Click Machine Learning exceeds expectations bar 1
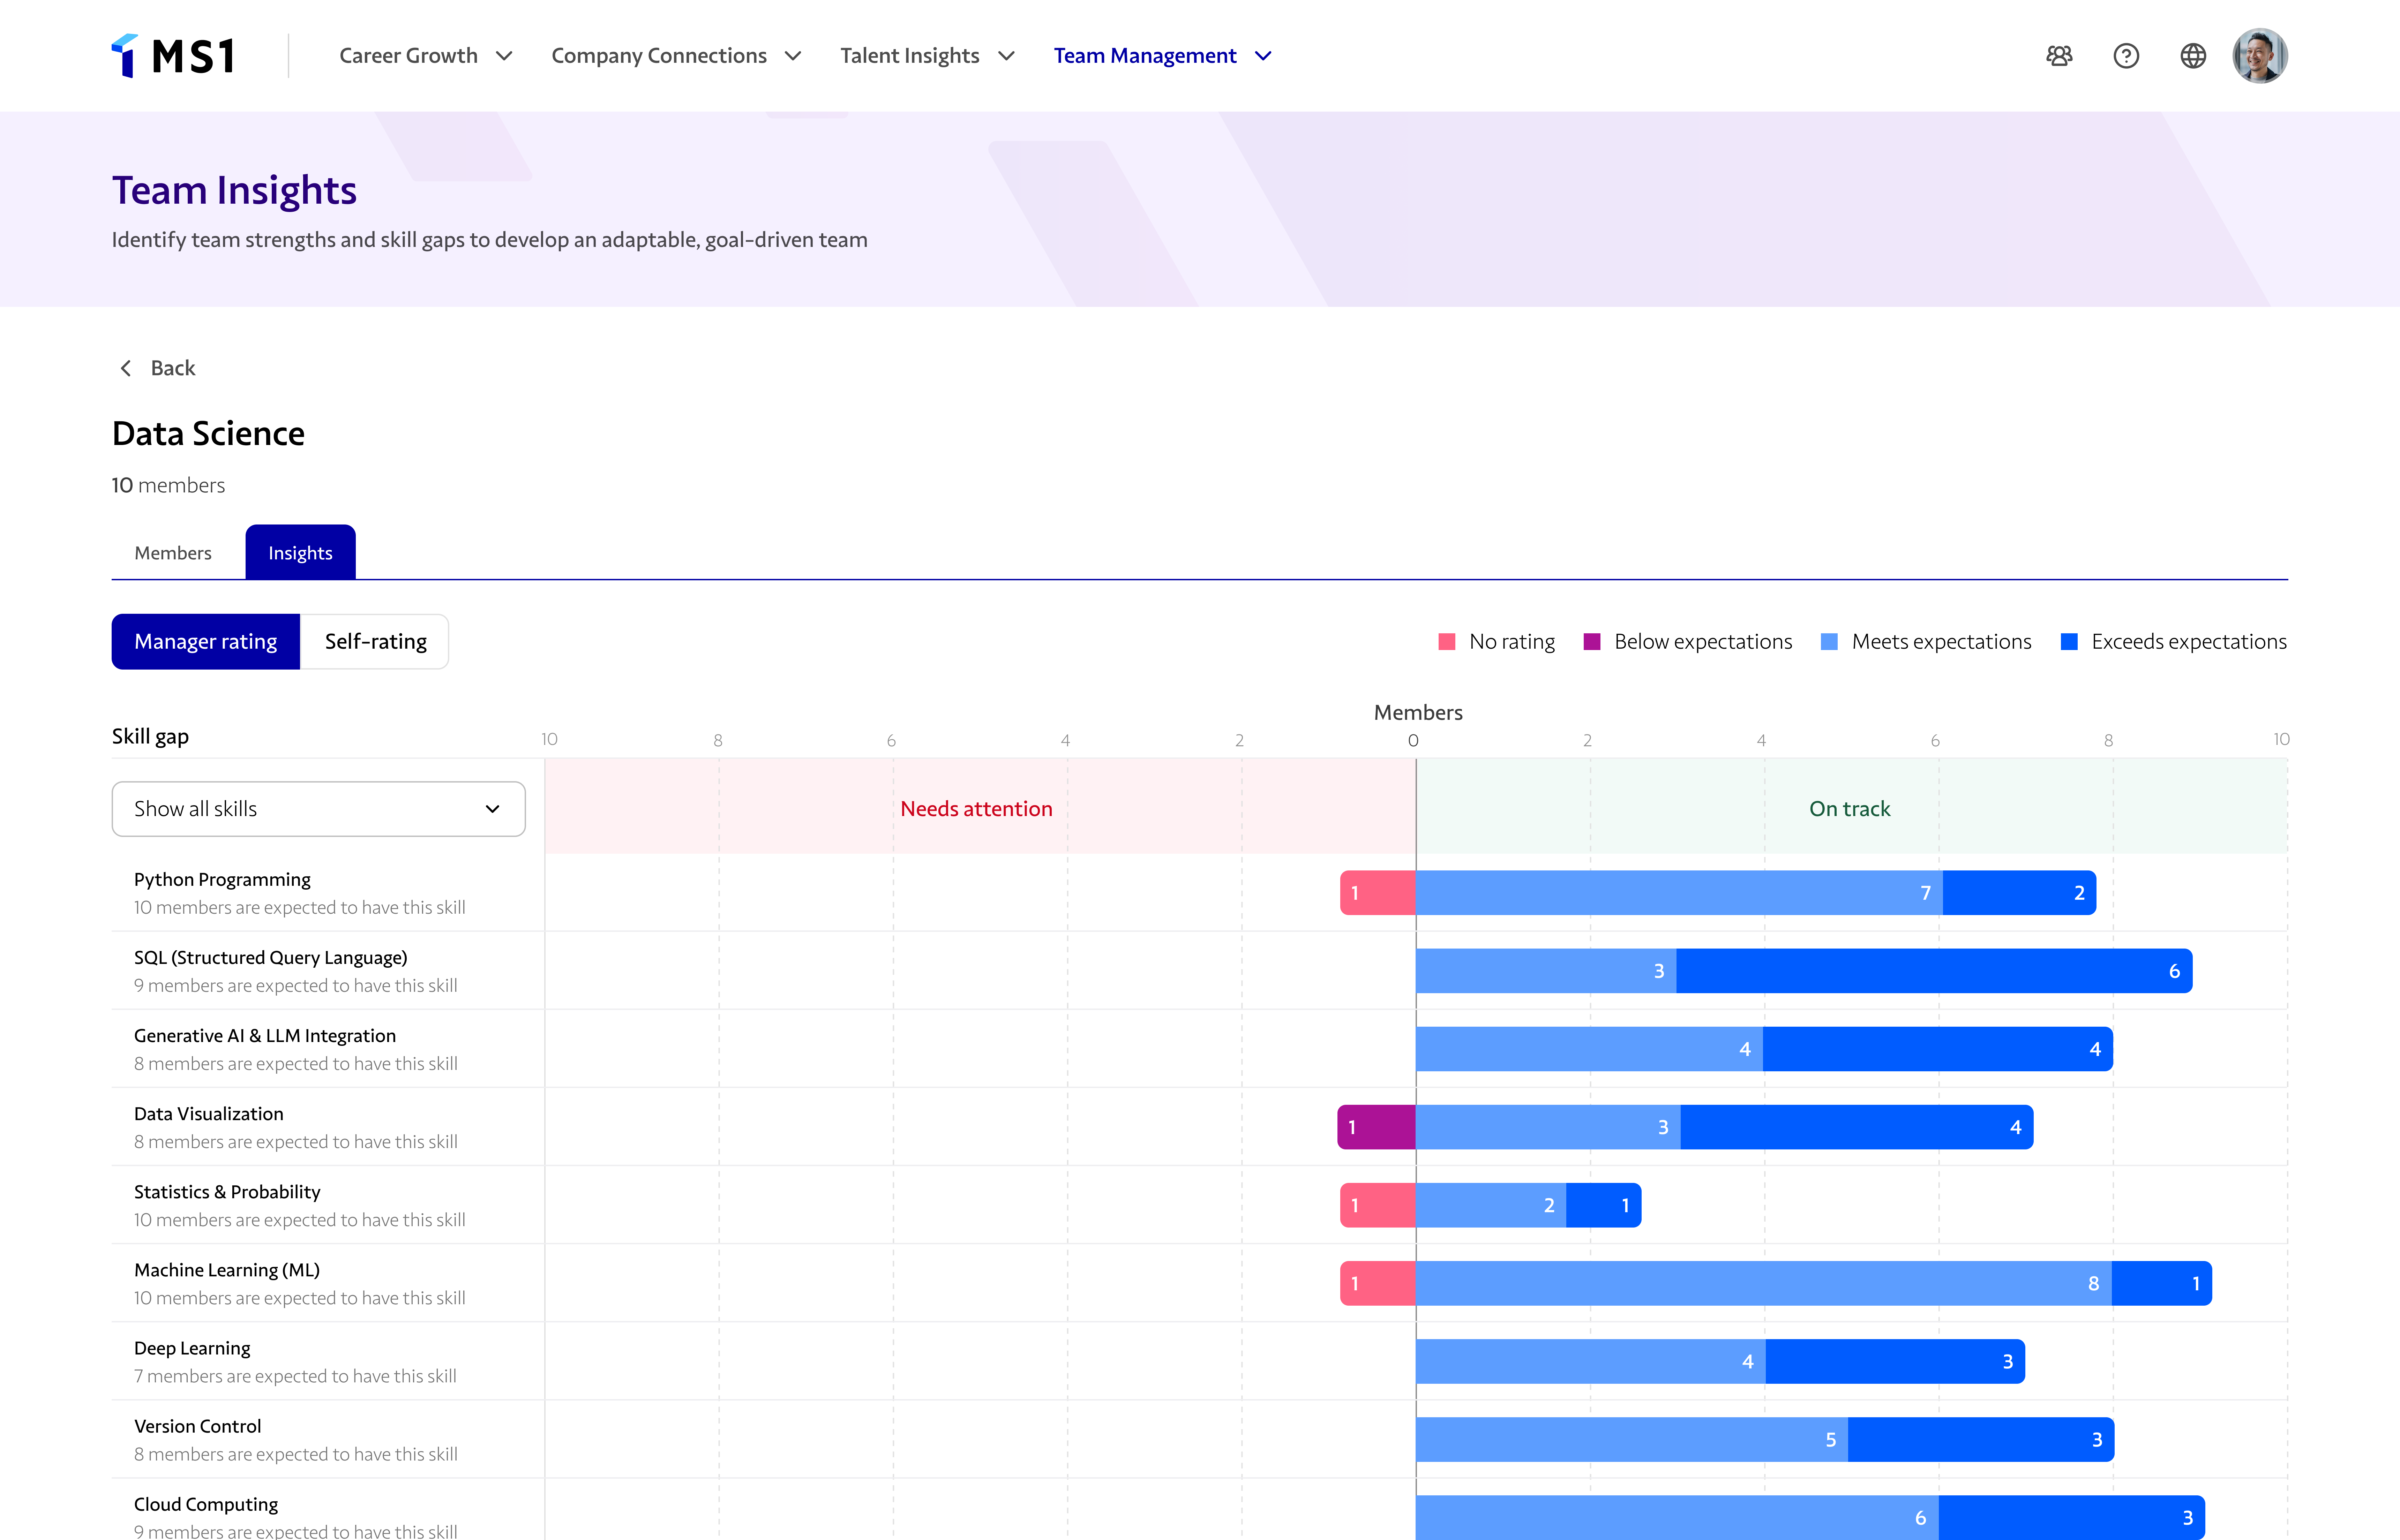This screenshot has width=2400, height=1540. pos(2162,1283)
